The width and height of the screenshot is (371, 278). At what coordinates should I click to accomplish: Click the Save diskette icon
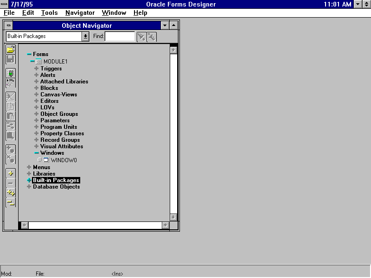[10, 59]
